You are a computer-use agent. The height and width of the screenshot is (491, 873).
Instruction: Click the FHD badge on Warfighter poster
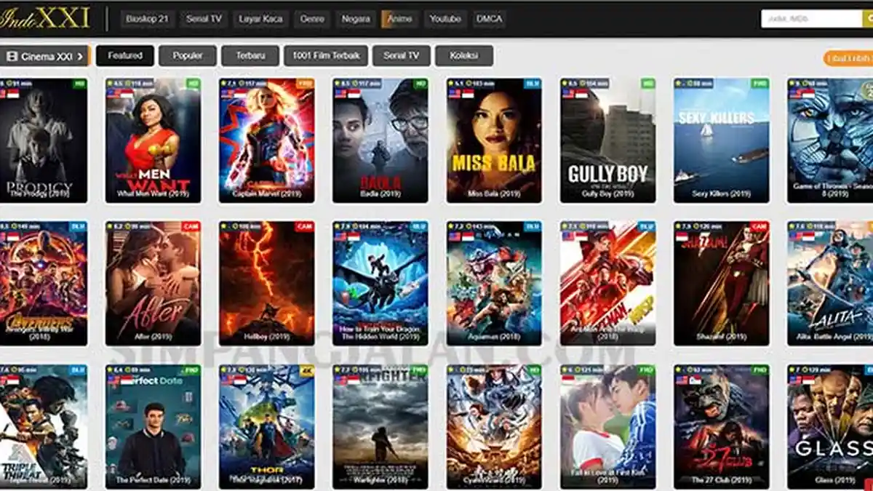pyautogui.click(x=420, y=370)
